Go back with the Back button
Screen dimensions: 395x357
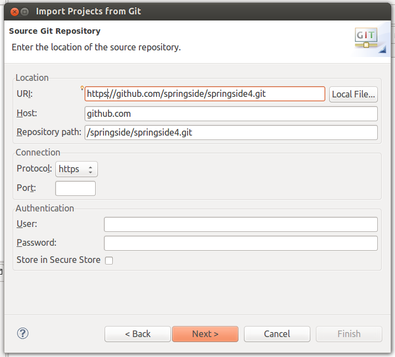click(138, 334)
